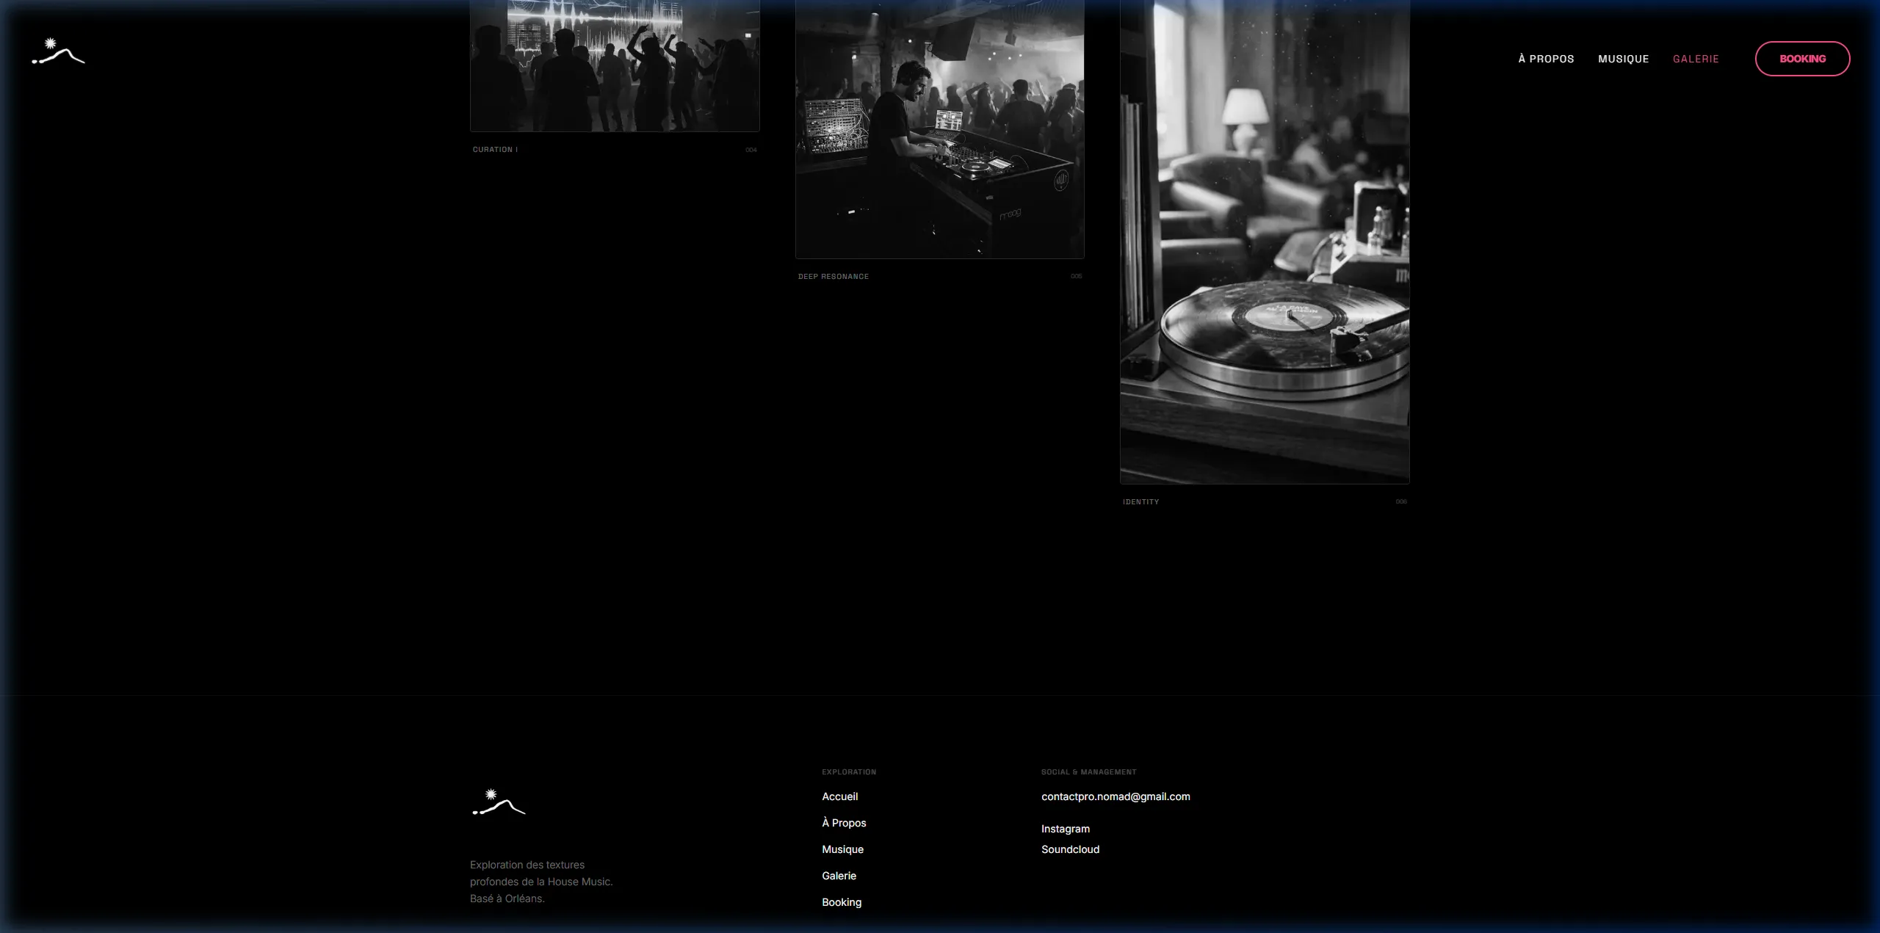Open the À Propos footer link
This screenshot has width=1880, height=933.
844,823
